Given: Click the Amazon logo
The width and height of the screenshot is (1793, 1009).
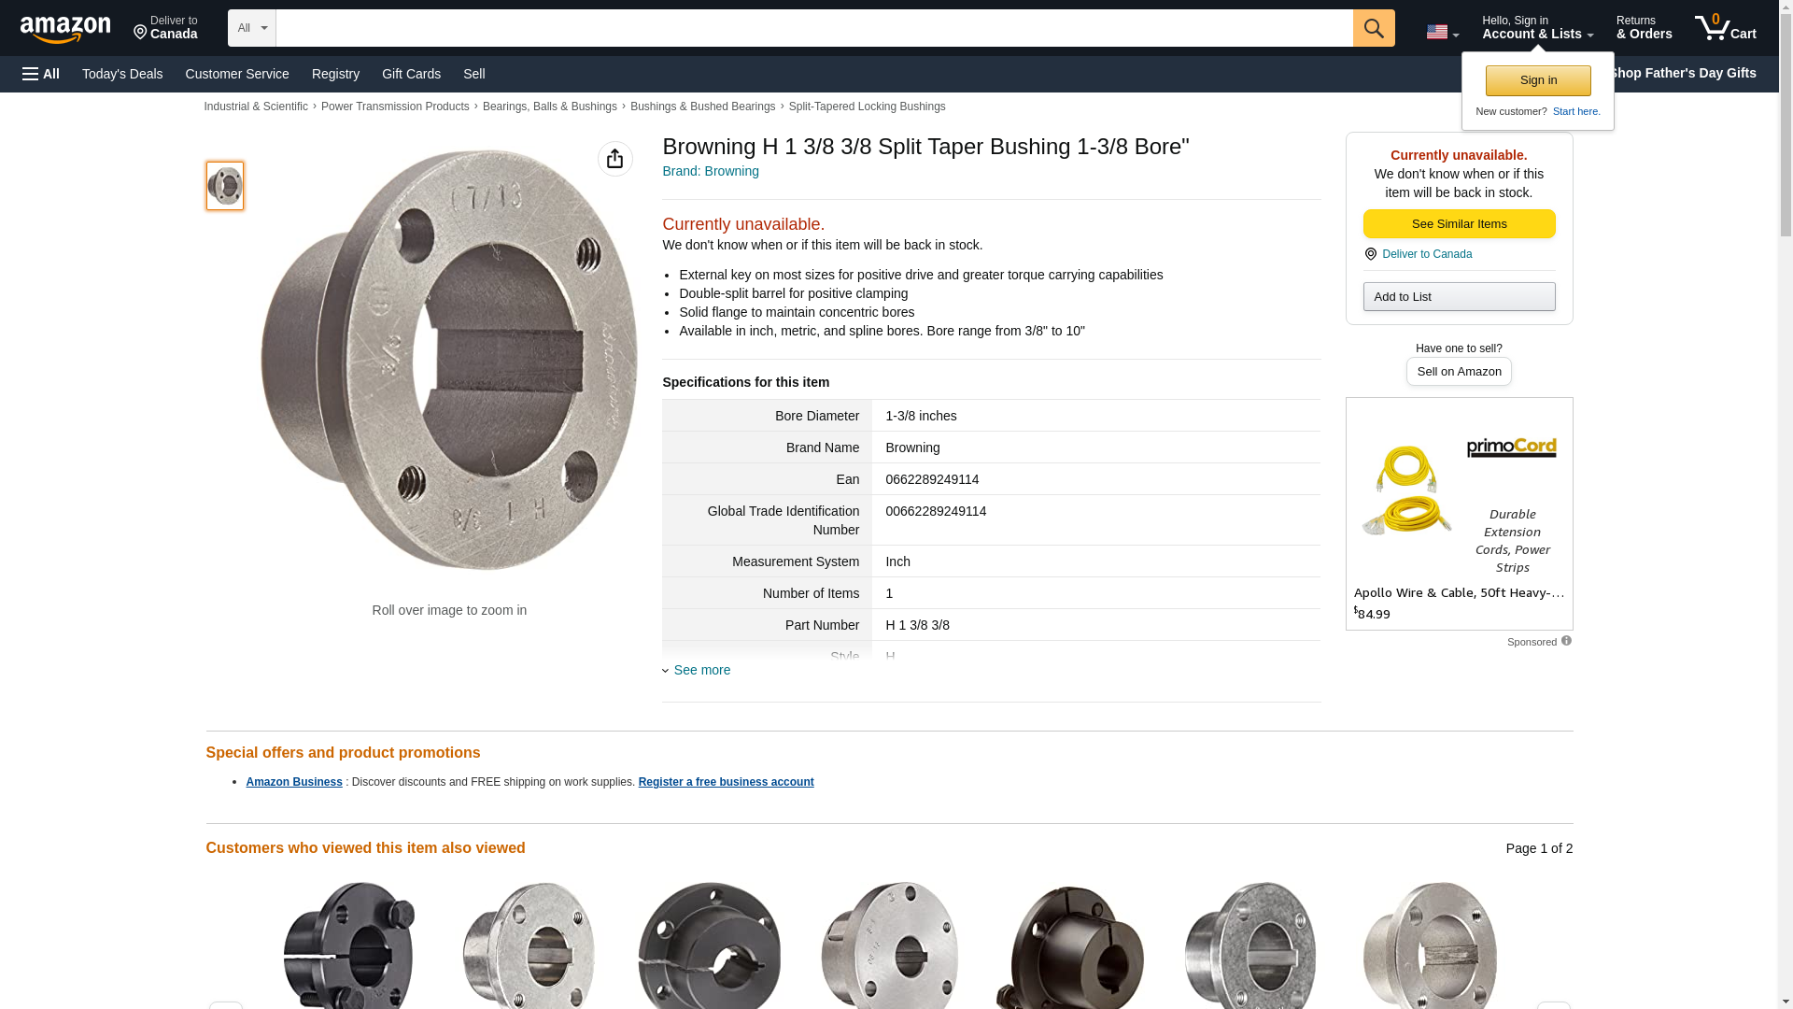Looking at the screenshot, I should click(65, 29).
